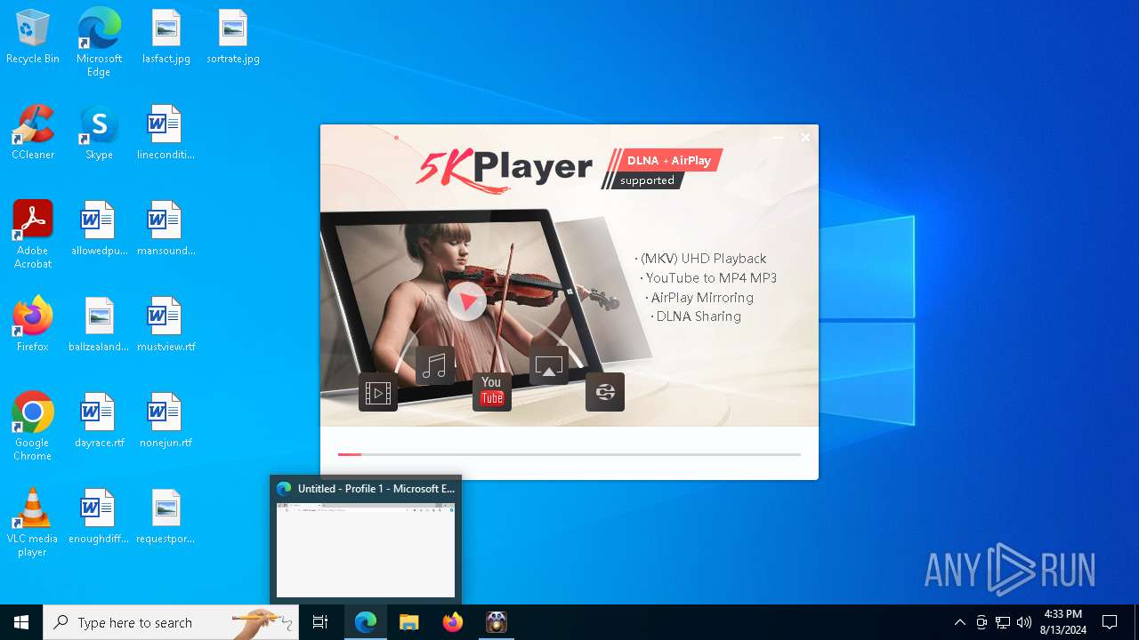This screenshot has height=640, width=1139.
Task: Open the Recycle Bin desktop icon
Action: point(33,37)
